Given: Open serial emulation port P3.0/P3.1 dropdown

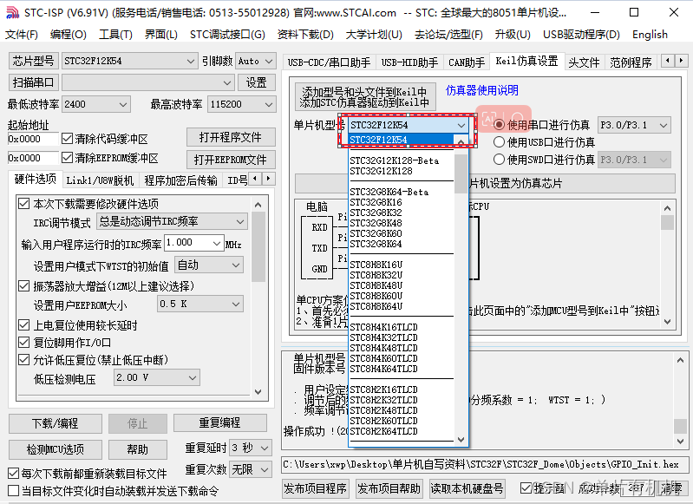Looking at the screenshot, I should 634,125.
